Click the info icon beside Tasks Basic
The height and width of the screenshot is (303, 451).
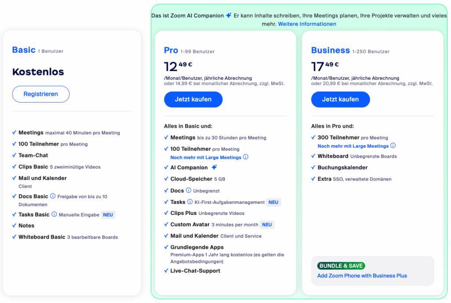54,214
